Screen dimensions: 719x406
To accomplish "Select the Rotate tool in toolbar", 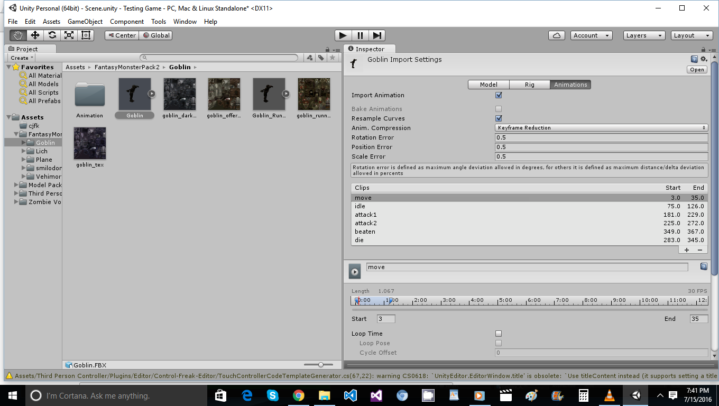I will tap(52, 35).
